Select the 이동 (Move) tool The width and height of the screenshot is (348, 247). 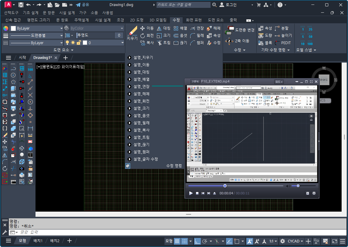(147, 28)
